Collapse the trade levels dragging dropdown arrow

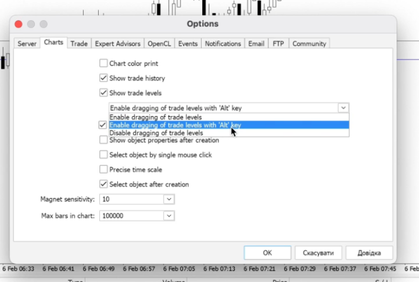[x=343, y=108]
